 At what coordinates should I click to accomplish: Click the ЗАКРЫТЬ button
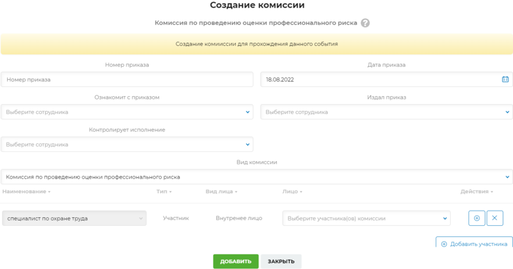pos(281,262)
